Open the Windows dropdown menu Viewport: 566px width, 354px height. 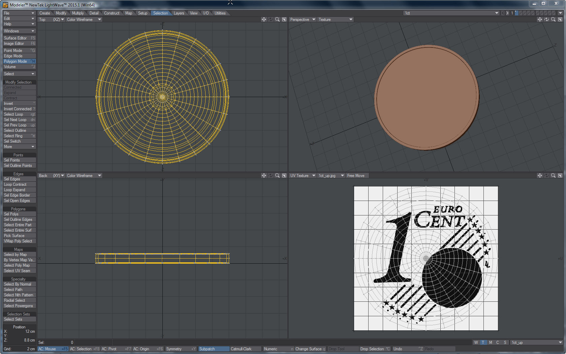(19, 31)
